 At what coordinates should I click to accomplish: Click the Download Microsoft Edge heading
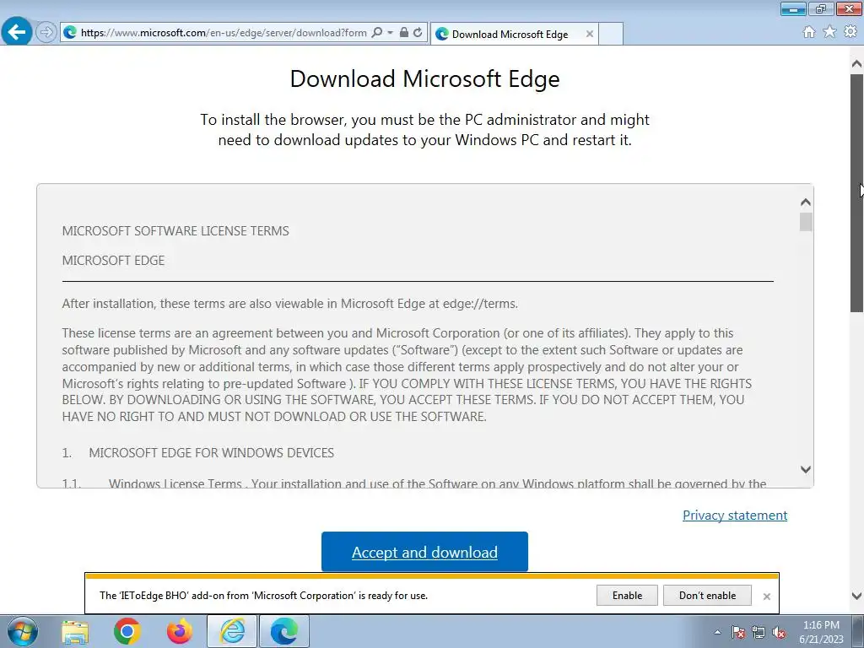425,78
